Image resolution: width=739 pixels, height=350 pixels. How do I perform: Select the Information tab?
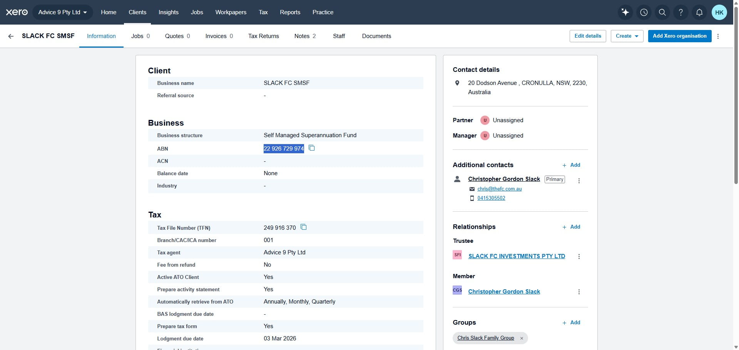click(x=101, y=36)
